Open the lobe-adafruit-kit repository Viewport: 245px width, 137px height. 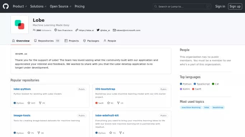[107, 115]
